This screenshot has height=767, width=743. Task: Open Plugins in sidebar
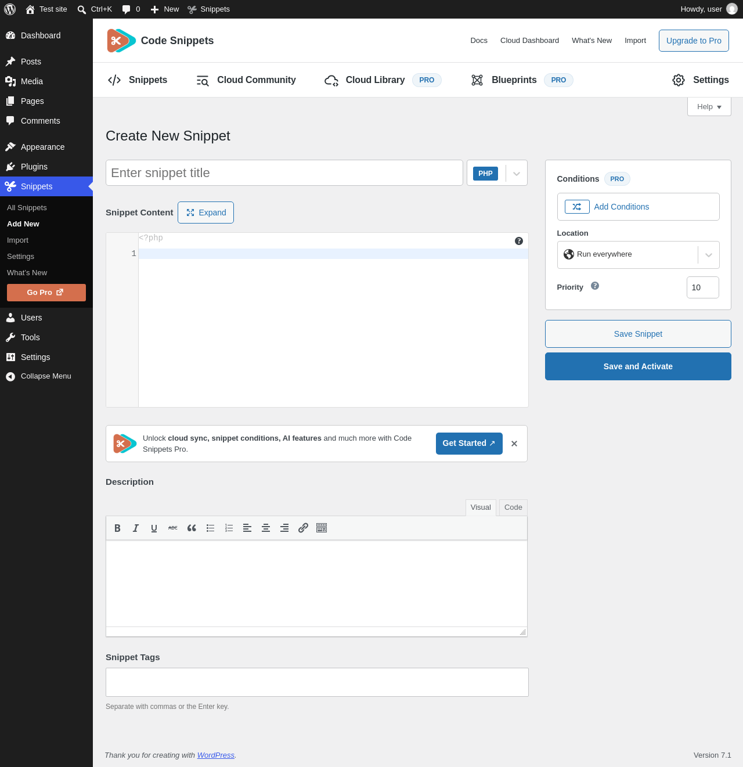(x=46, y=167)
